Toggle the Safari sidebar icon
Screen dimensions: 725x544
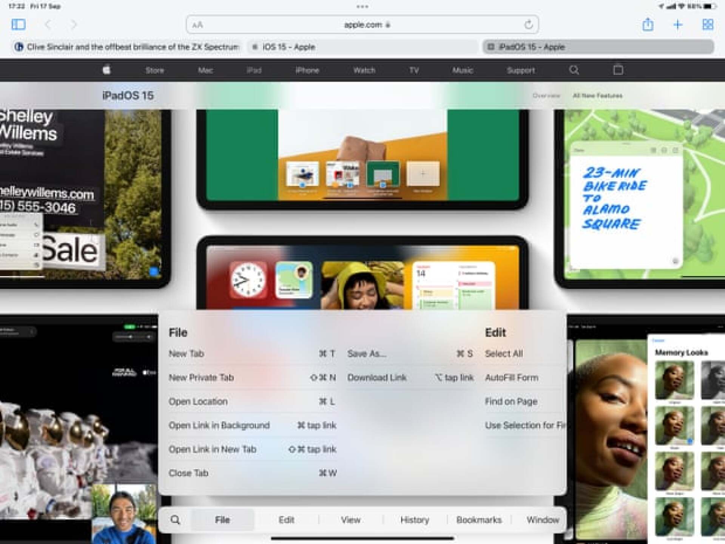[19, 25]
